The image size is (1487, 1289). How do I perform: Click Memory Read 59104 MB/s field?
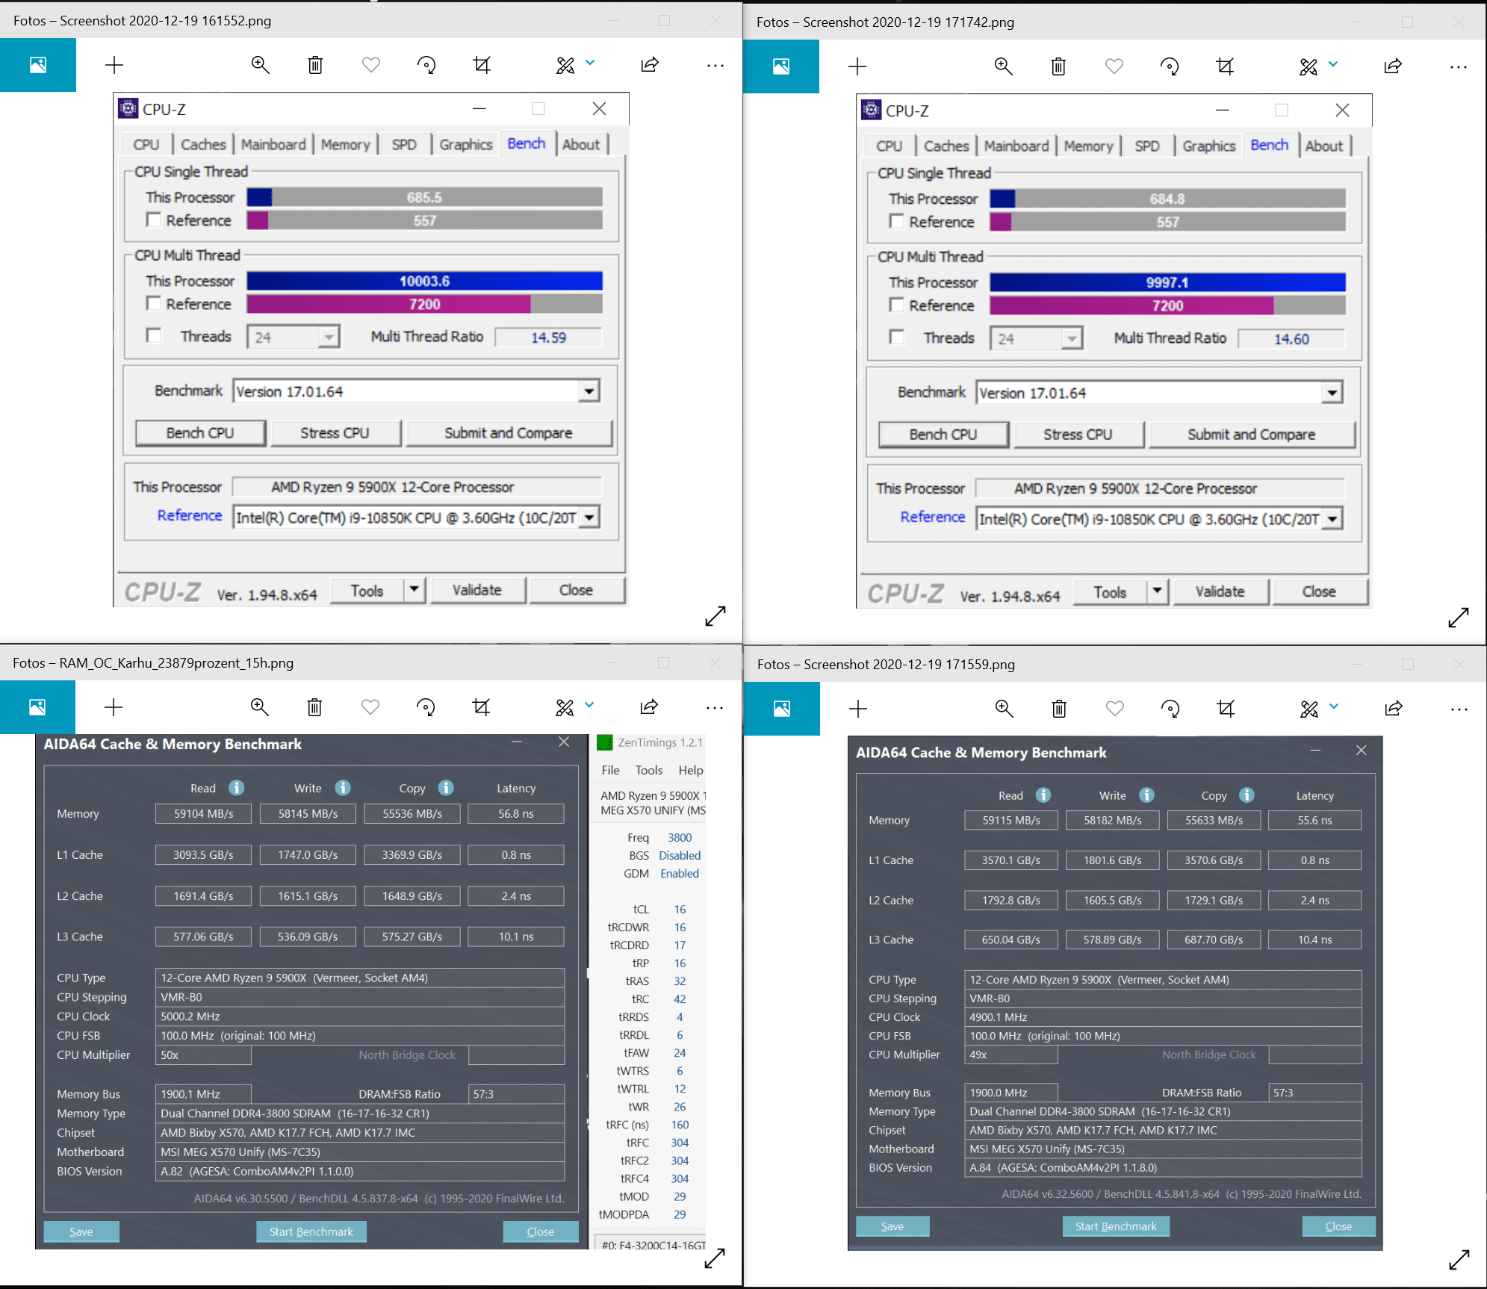click(203, 814)
